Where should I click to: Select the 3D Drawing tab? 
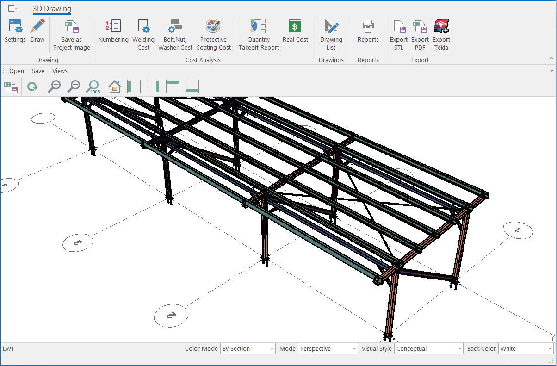[x=52, y=8]
